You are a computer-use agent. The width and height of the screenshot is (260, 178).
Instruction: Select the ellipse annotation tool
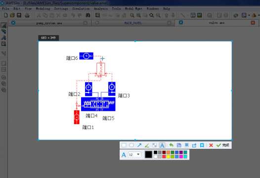pos(131,145)
